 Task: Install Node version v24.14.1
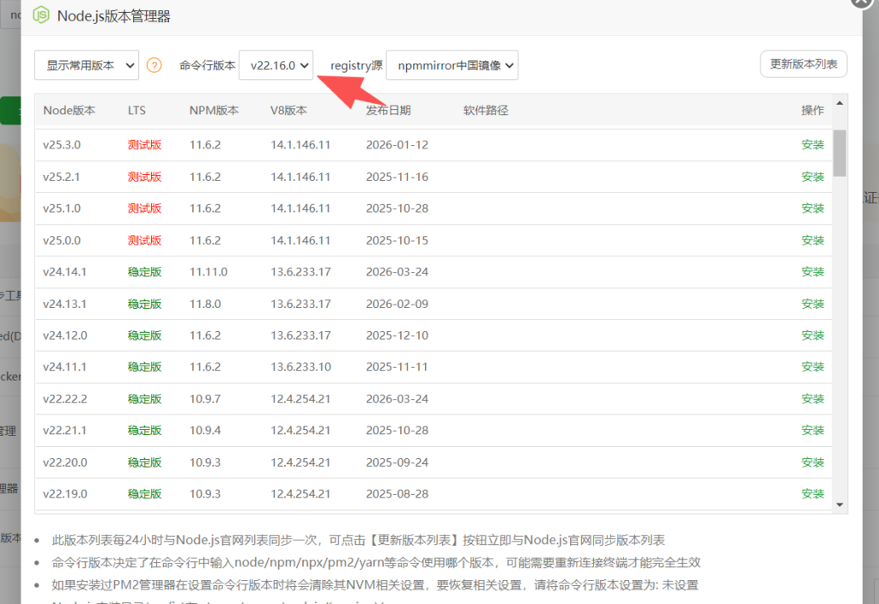pos(812,271)
